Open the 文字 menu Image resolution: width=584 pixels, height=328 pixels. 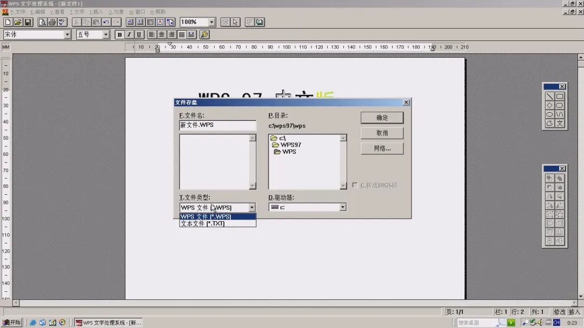(x=77, y=12)
